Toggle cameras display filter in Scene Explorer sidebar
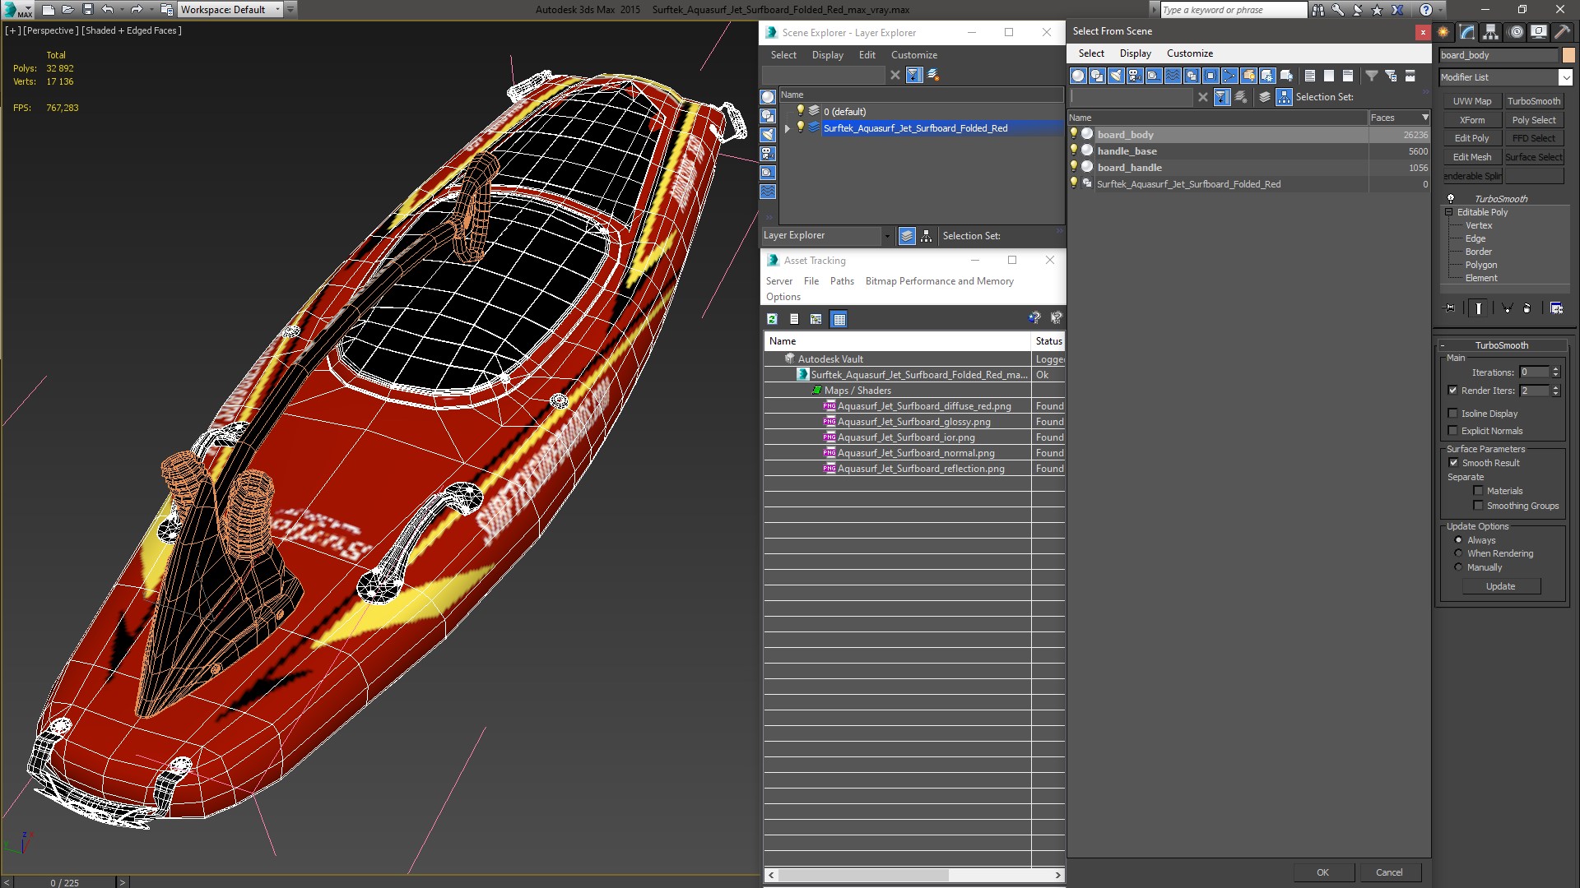The image size is (1580, 888). pos(768,154)
